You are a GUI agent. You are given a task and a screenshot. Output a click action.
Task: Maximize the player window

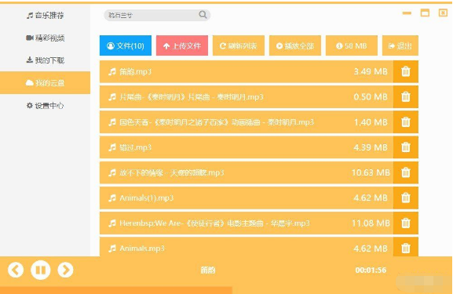tap(425, 13)
